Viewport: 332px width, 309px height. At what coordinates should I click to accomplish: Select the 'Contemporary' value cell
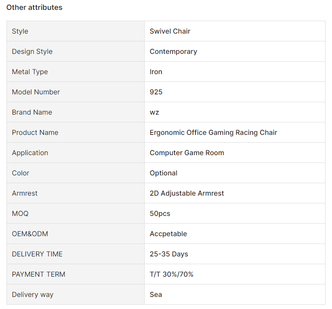point(173,51)
